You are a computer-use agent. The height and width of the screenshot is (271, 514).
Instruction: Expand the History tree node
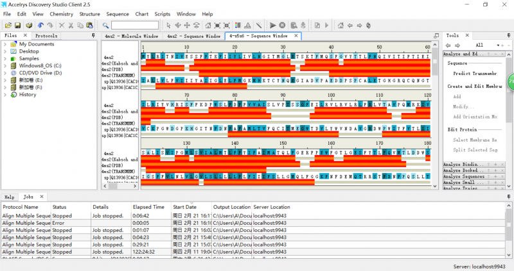(5, 94)
